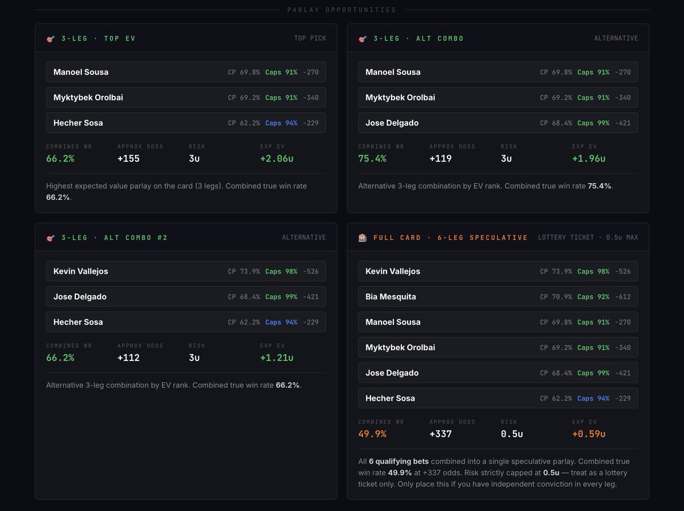Click the +1.21u expected EV value
This screenshot has height=511, width=684.
(277, 358)
